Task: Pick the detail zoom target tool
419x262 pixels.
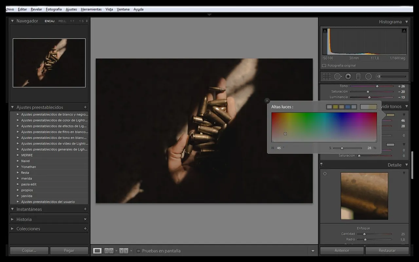Action: [325, 174]
